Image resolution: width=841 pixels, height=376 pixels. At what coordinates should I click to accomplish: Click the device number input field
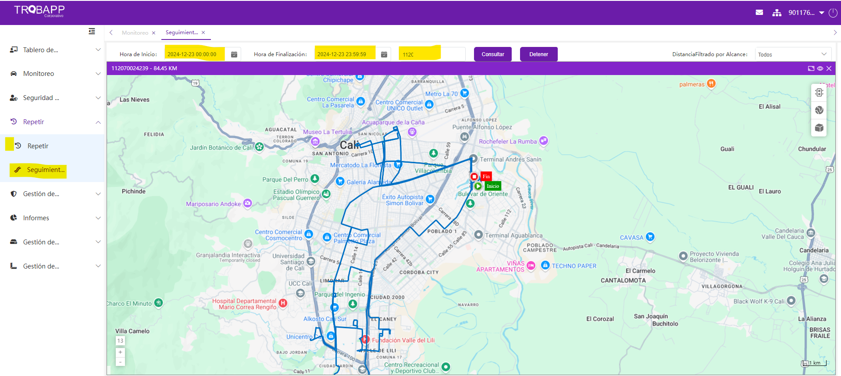pos(432,54)
